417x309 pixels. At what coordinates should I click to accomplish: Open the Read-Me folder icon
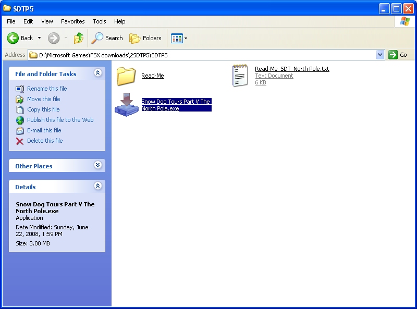click(126, 76)
